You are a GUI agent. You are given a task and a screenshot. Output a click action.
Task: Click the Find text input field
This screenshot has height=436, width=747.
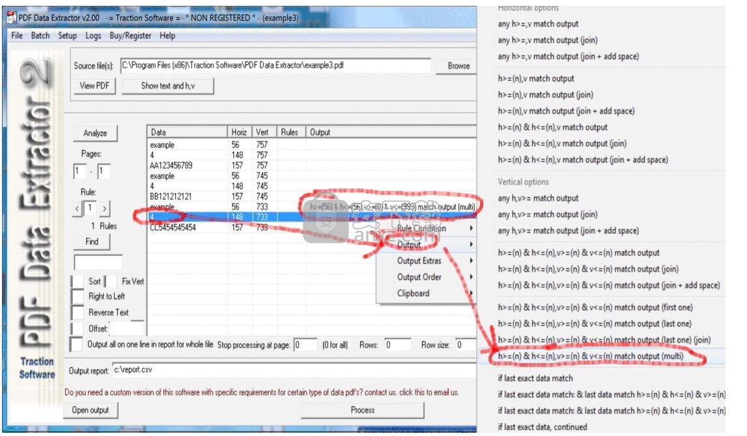click(x=98, y=262)
